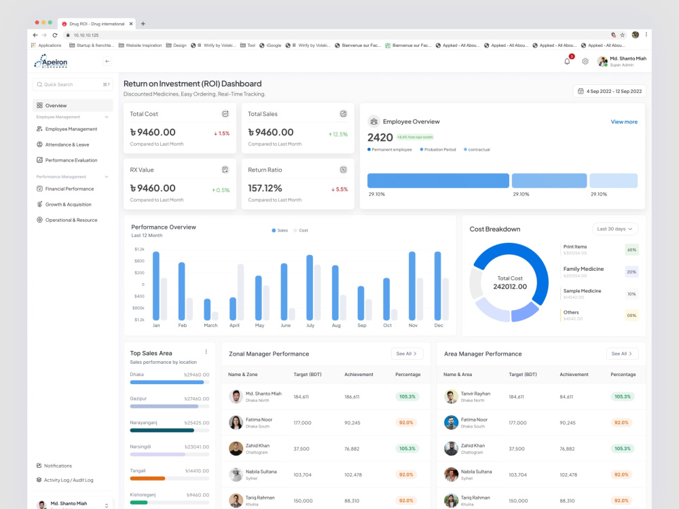Open the settings gear icon
The height and width of the screenshot is (509, 679).
pos(585,62)
